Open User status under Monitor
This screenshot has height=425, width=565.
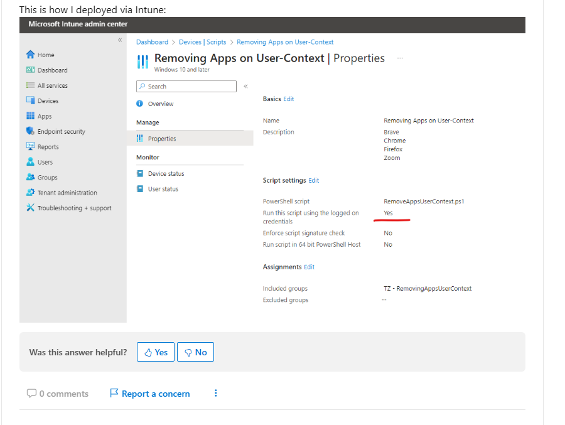pos(163,189)
